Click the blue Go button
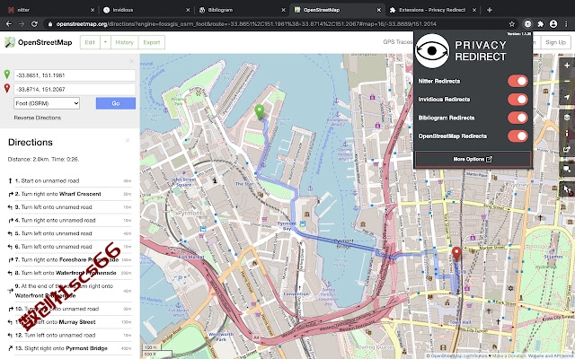 (116, 103)
